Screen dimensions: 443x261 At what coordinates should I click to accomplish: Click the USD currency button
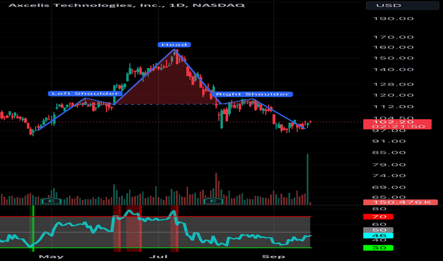tap(402, 5)
